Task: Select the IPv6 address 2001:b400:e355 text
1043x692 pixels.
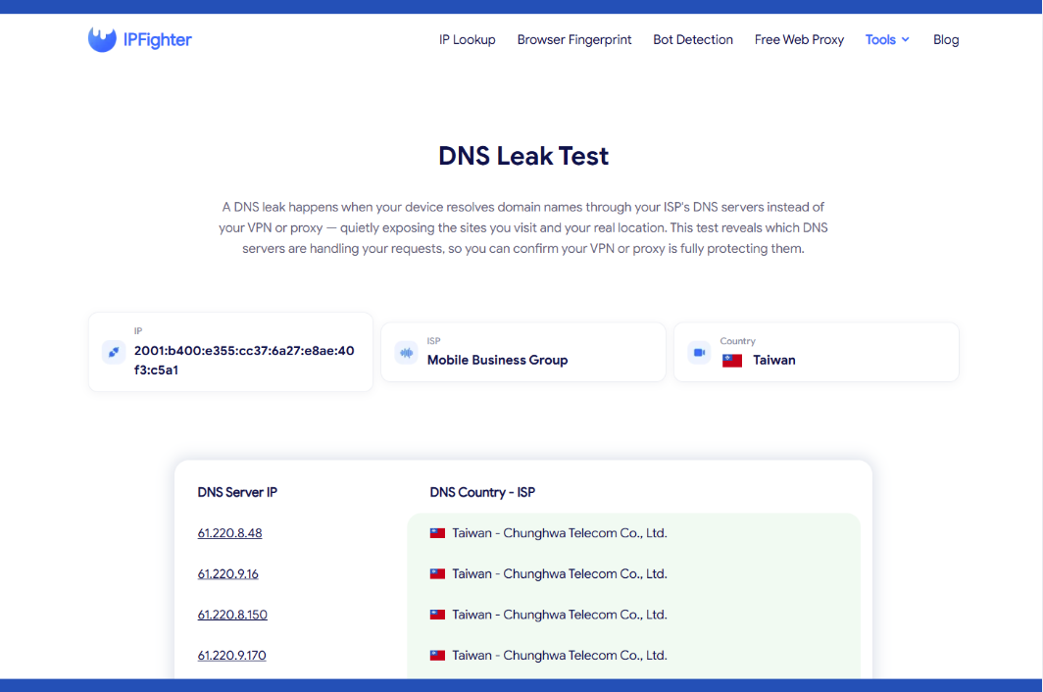Action: tap(244, 360)
